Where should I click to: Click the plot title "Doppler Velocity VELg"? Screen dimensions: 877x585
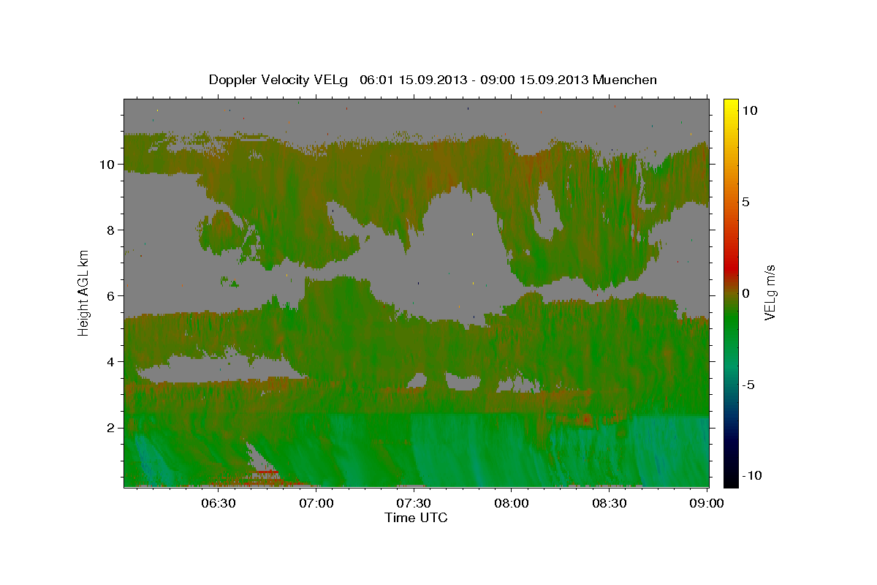[278, 80]
